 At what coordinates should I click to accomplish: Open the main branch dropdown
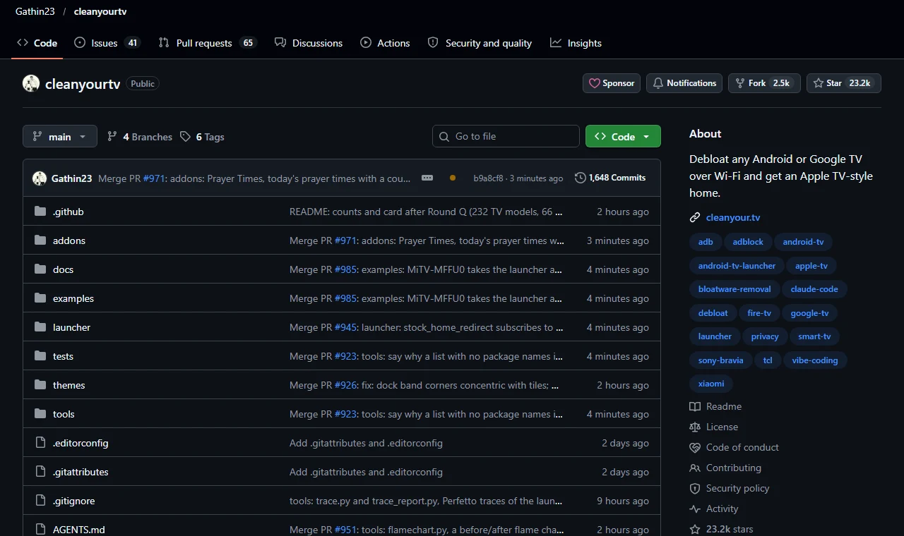point(60,136)
